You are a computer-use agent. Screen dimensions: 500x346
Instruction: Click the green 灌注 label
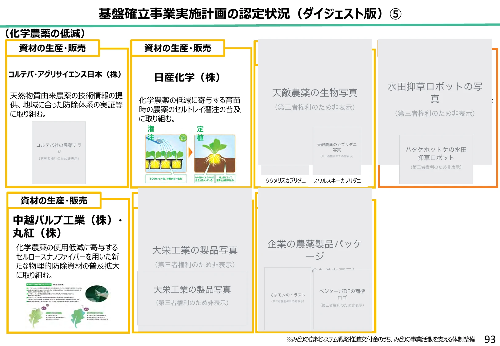coord(151,133)
